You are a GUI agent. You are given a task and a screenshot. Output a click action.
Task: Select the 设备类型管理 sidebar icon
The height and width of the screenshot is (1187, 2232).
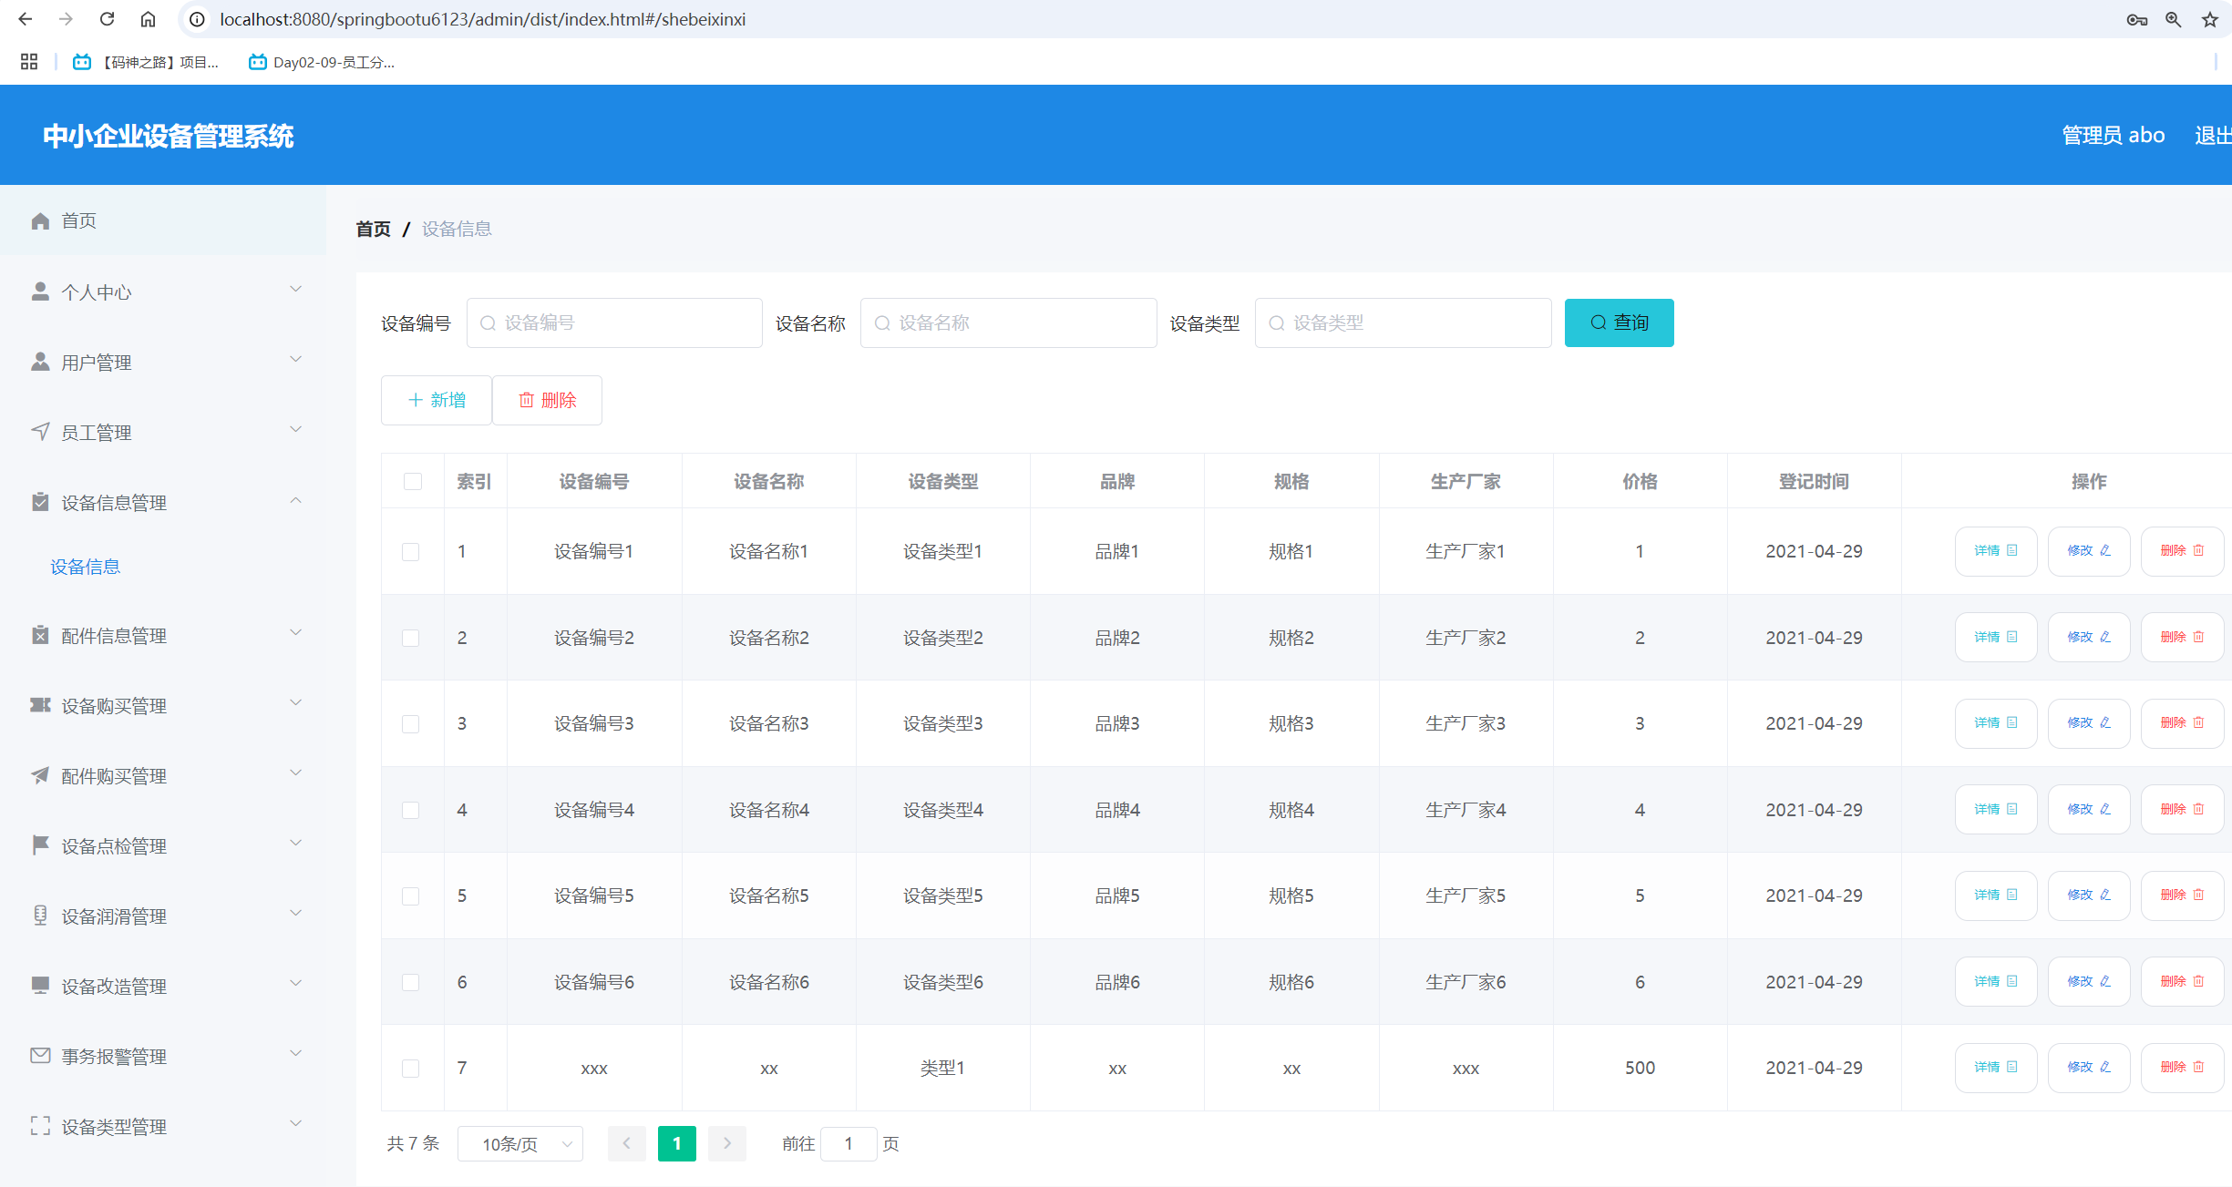coord(39,1126)
